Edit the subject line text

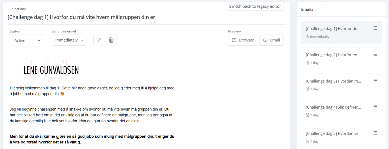[81, 17]
